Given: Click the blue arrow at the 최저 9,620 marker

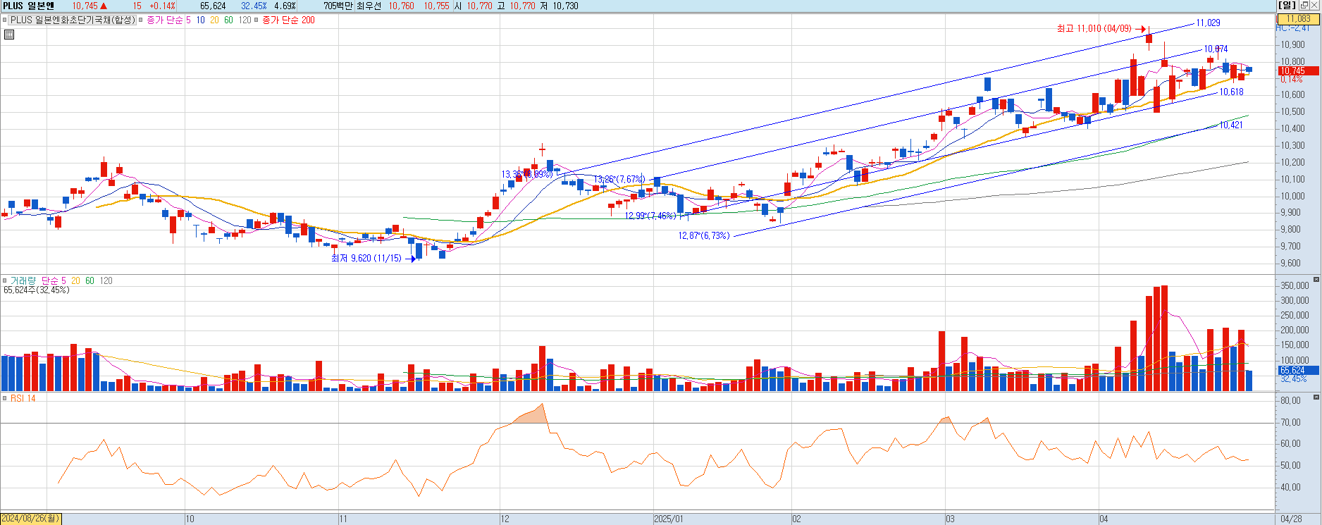Looking at the screenshot, I should coord(412,259).
